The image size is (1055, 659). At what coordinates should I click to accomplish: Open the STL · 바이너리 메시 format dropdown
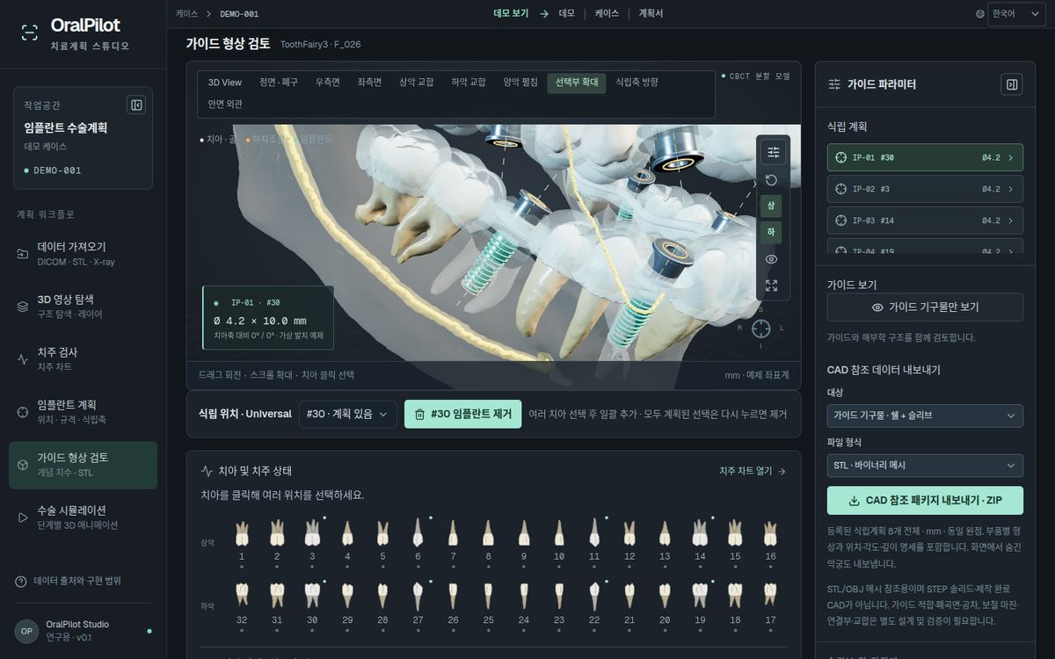click(925, 465)
